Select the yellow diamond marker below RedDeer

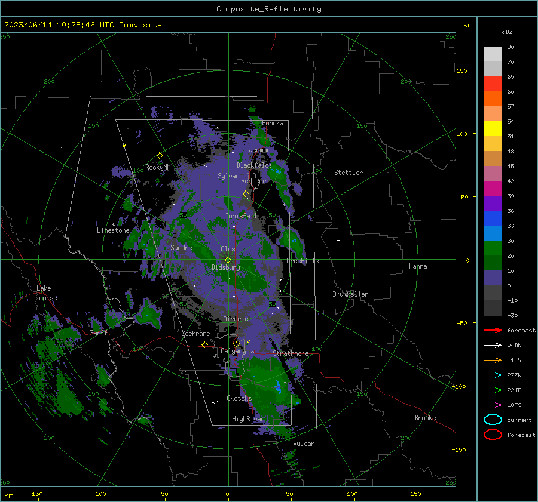pyautogui.click(x=246, y=194)
